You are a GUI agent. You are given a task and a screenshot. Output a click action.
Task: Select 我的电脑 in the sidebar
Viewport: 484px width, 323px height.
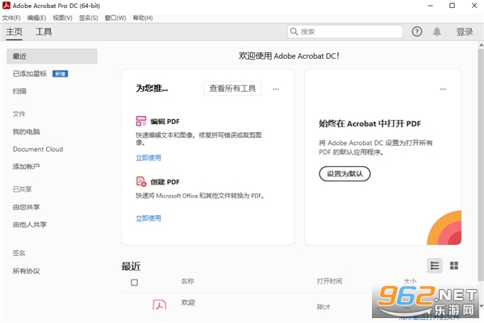(x=27, y=132)
